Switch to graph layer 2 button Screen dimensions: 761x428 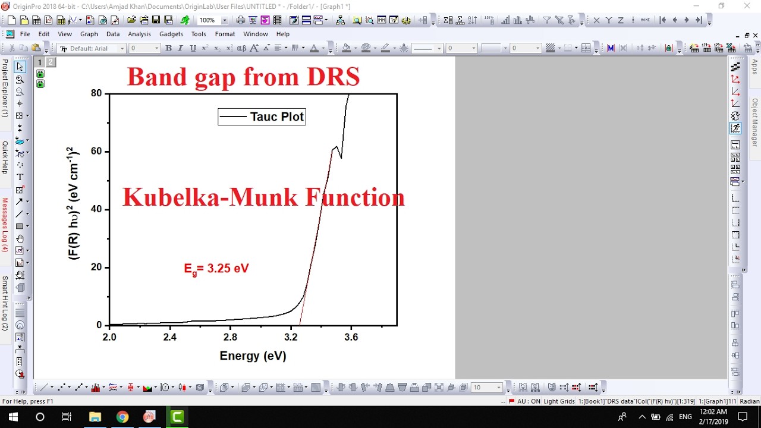(51, 62)
